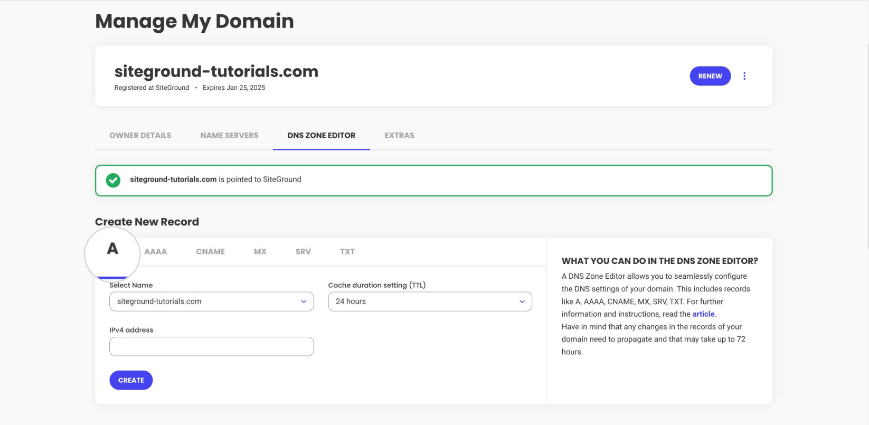Click the 'Create New Record' heading
869x425 pixels.
tap(147, 222)
